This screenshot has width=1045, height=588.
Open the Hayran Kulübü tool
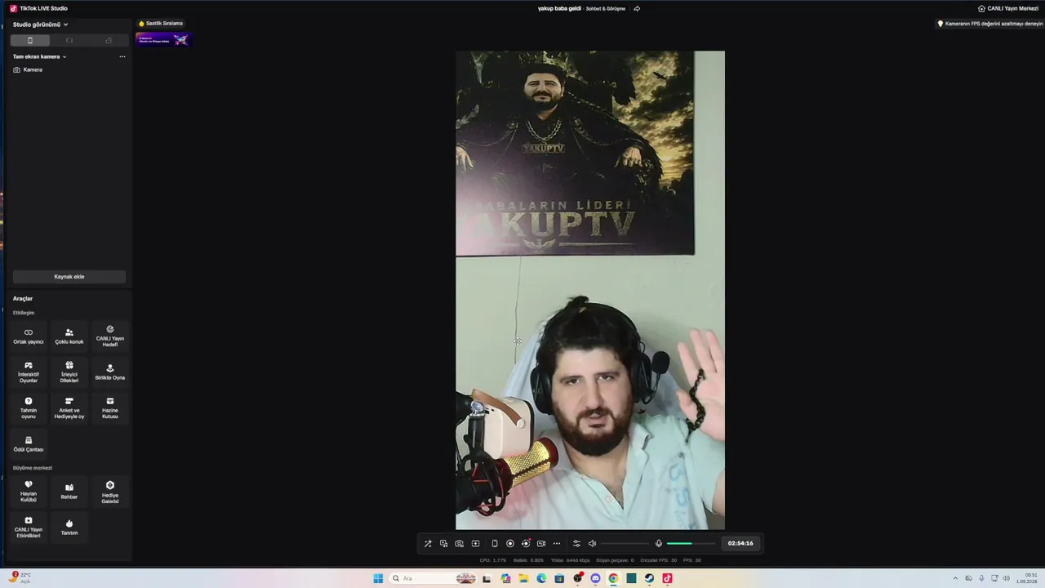[x=29, y=491]
